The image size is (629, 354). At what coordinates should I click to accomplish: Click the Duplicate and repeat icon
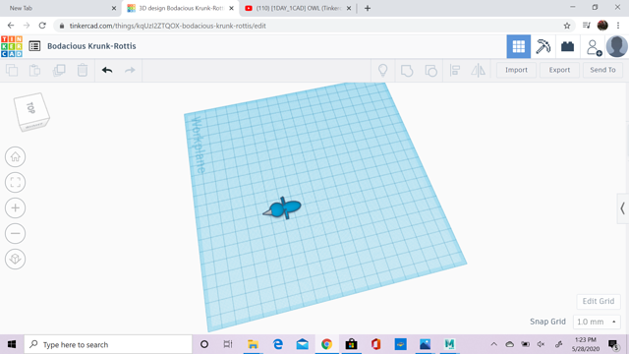point(59,70)
